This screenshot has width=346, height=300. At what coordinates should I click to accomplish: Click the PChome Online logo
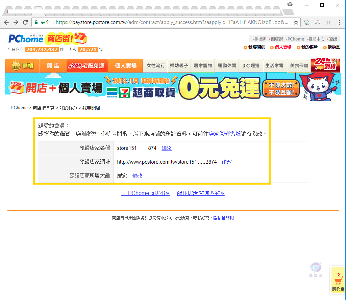point(26,39)
